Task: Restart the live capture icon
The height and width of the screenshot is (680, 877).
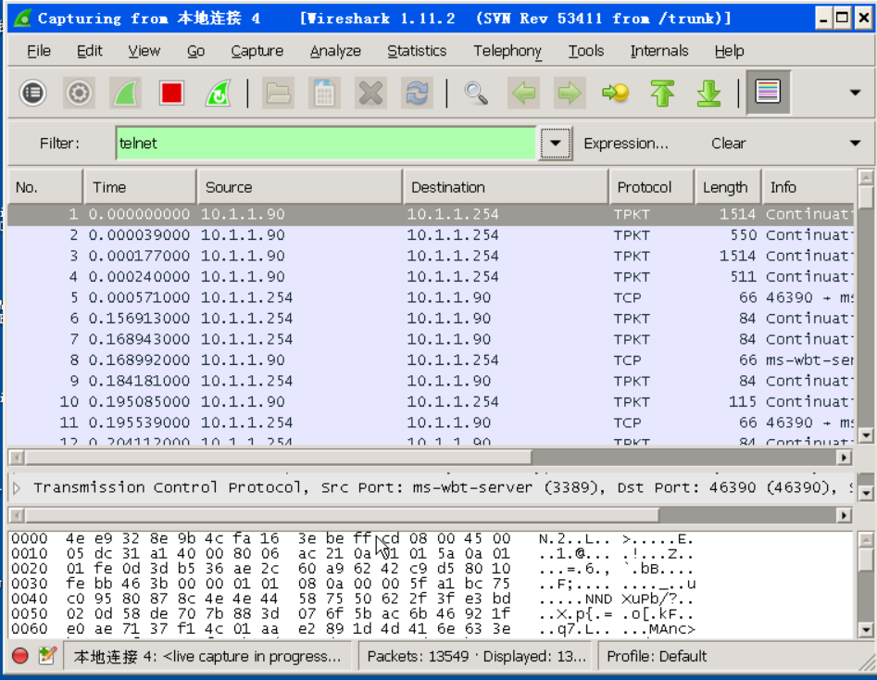Action: 219,93
